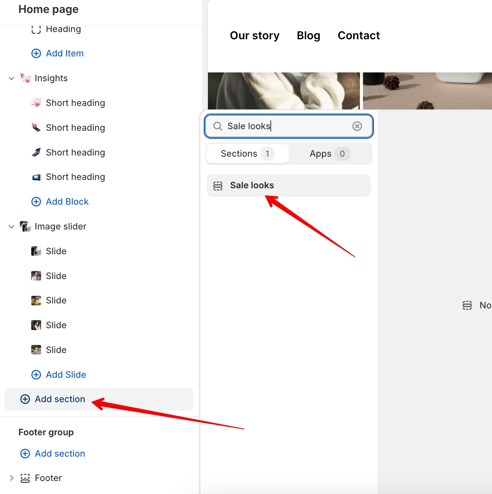Image resolution: width=492 pixels, height=494 pixels.
Task: Click the plus icon next to Add Slide
Action: click(x=36, y=375)
